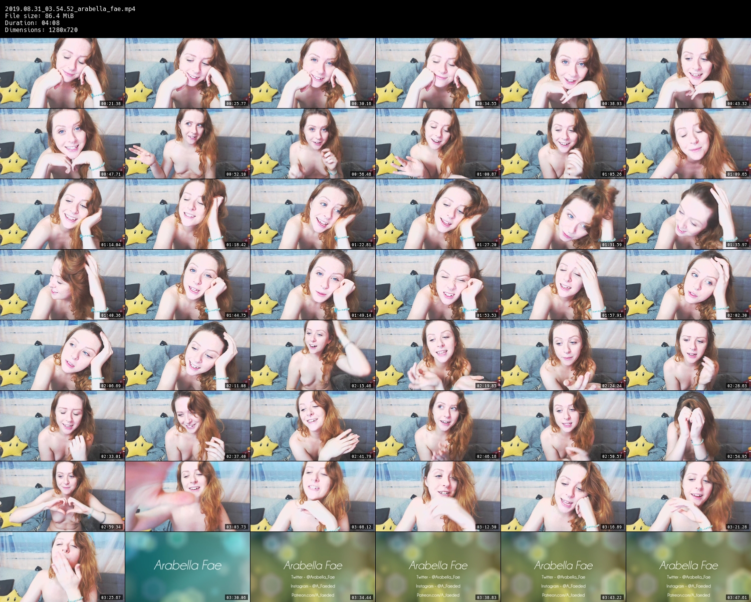The image size is (751, 602).
Task: Click the .mp4 filename in the header
Action: point(70,9)
